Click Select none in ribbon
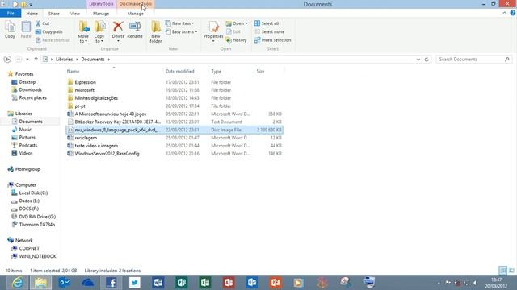Viewport: 517px width, 290px height. pyautogui.click(x=269, y=32)
